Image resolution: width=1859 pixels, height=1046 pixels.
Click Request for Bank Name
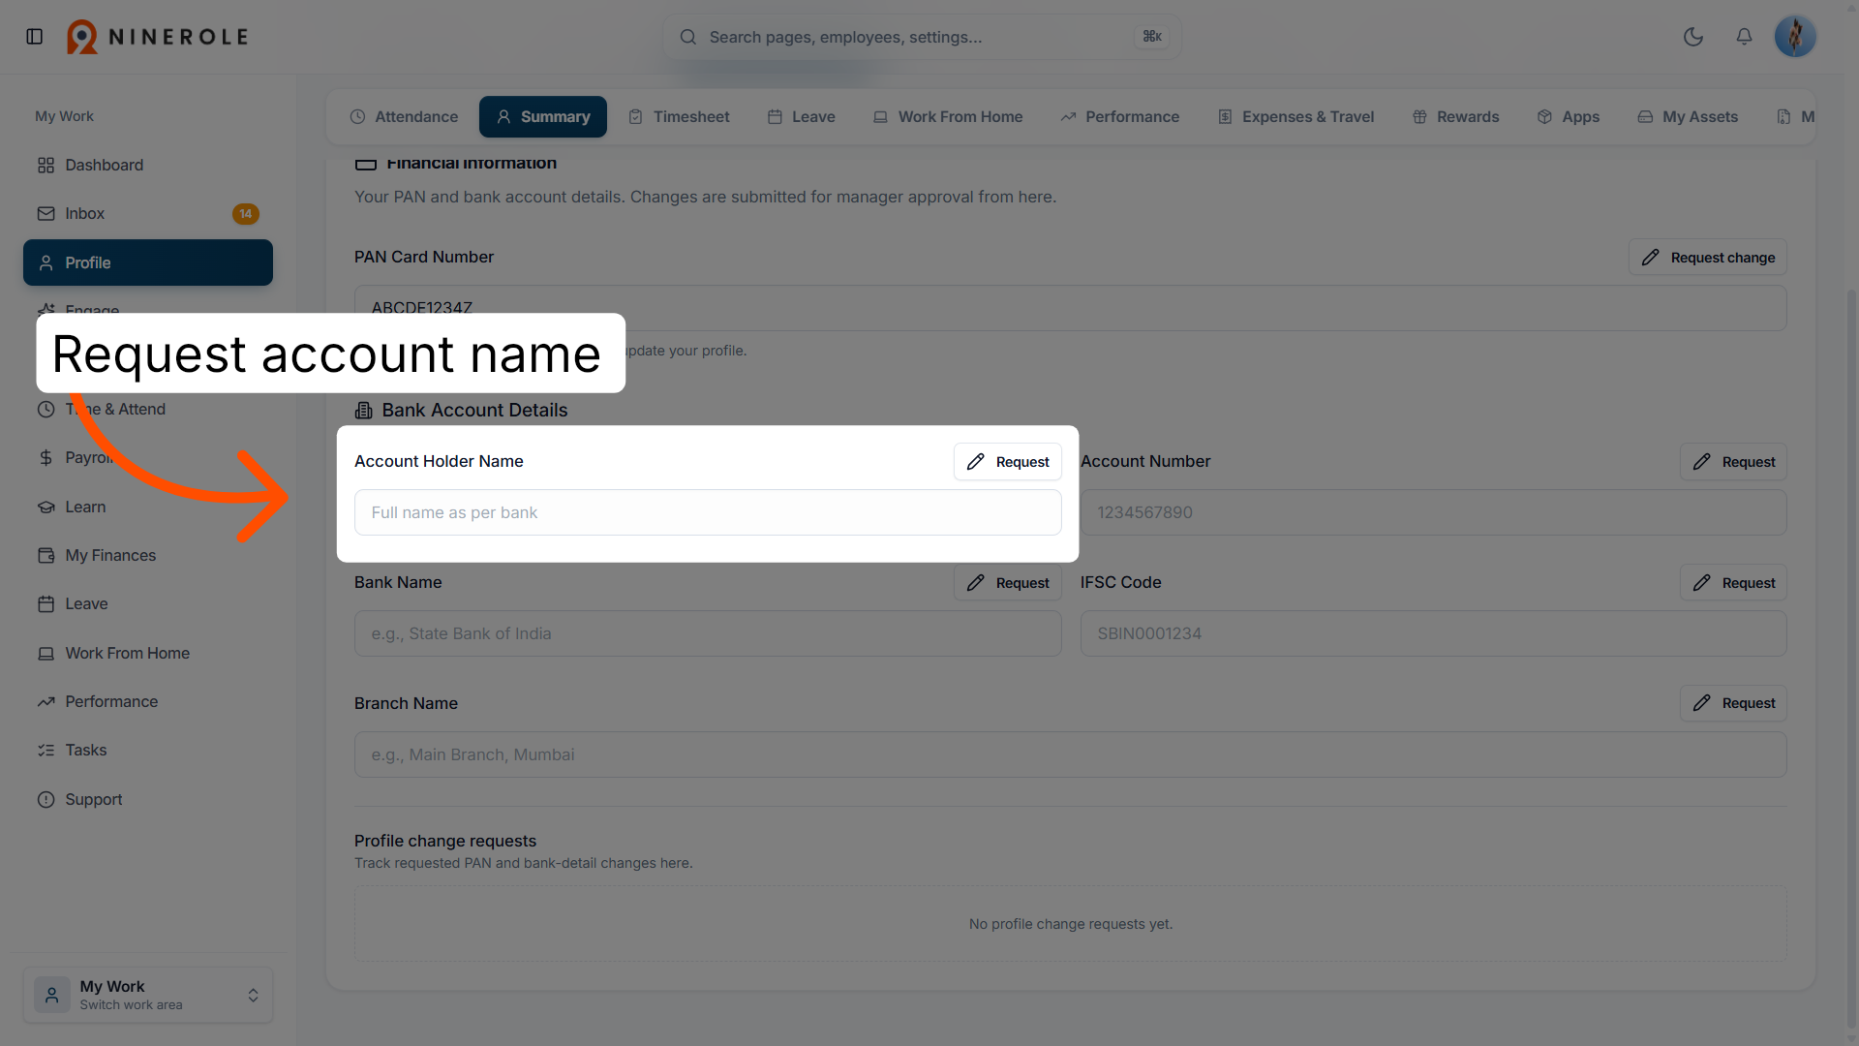pyautogui.click(x=1008, y=583)
